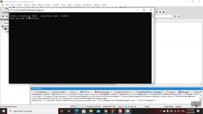This screenshot has height=114, width=203.
Task: Switch to the Code::Blocks log tab
Action: tap(42, 92)
